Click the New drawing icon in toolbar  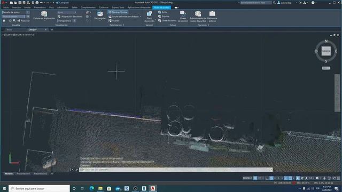click(11, 3)
